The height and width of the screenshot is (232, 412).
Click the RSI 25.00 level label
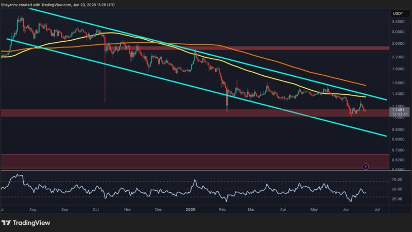[x=397, y=199]
